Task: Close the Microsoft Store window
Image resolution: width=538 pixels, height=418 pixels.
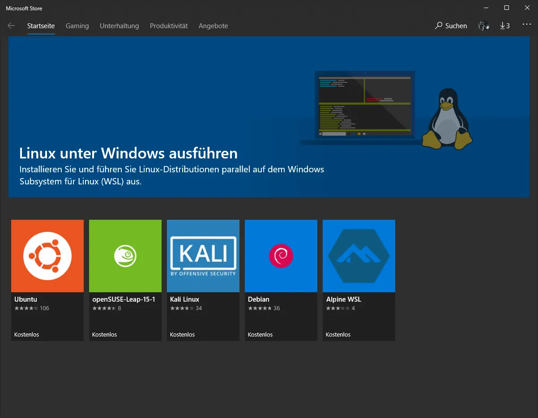Action: coord(527,8)
